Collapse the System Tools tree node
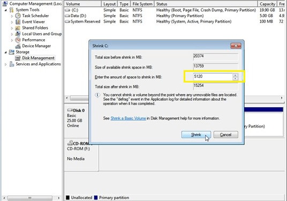 6,10
